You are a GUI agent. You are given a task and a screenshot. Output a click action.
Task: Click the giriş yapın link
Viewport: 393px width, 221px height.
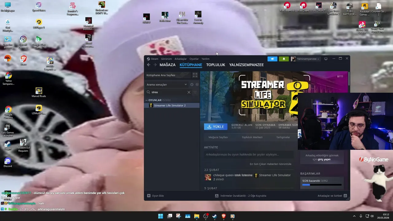pos(324,159)
